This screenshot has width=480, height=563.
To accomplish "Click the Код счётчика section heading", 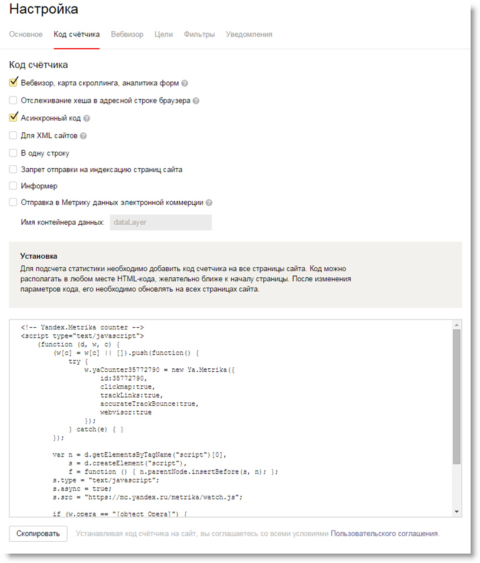I will [x=38, y=65].
